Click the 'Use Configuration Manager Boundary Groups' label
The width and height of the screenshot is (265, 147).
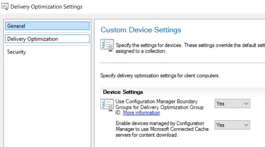pos(160,107)
